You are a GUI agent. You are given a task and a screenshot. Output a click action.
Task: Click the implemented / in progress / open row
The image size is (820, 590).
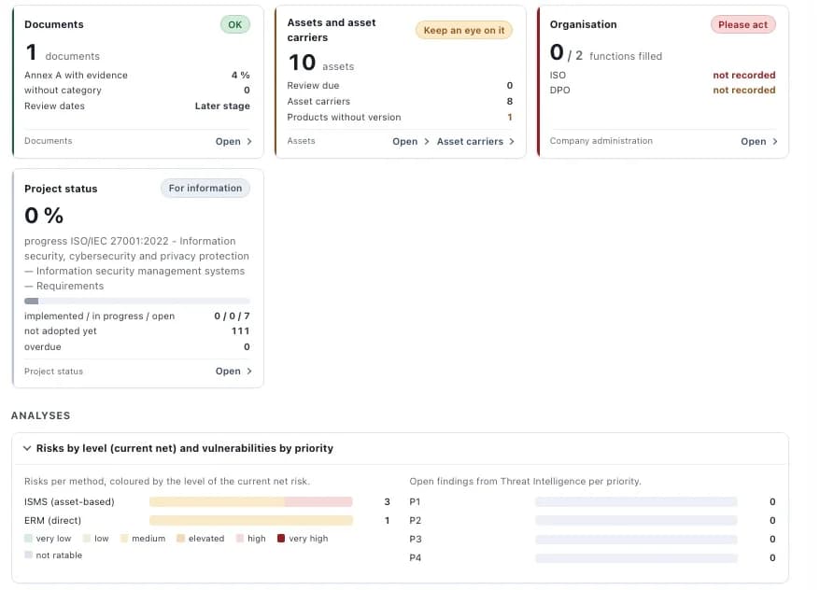point(137,316)
